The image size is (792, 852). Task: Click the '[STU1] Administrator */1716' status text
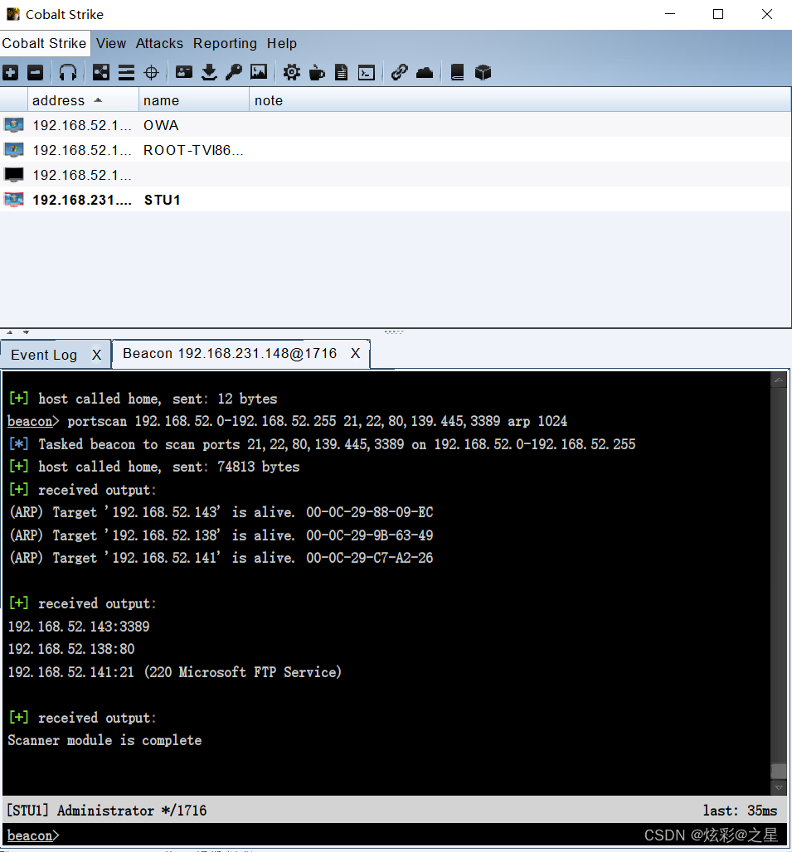click(x=106, y=811)
